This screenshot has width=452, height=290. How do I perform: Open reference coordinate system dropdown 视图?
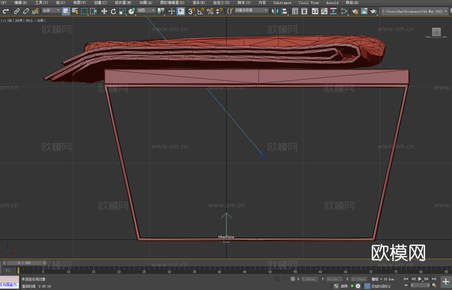146,10
